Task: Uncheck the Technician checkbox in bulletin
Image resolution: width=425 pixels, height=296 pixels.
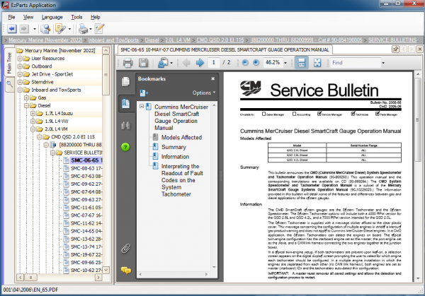Action: pyautogui.click(x=352, y=113)
